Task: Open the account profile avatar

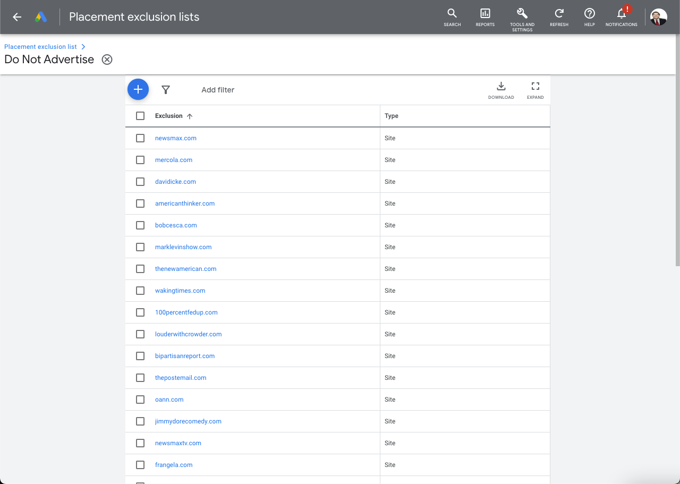Action: [659, 17]
